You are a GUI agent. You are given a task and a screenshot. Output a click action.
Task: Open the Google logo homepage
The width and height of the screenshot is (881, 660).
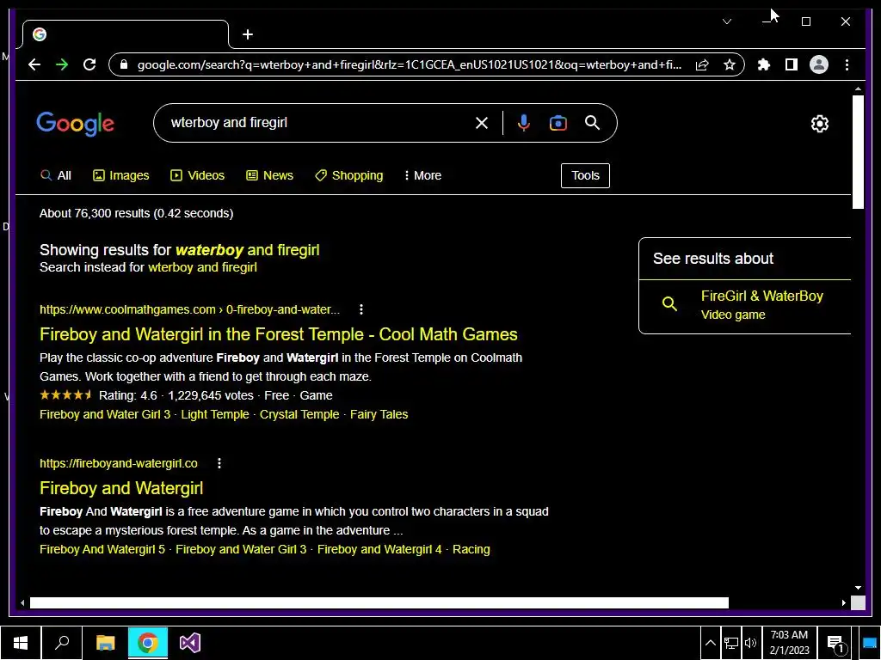click(76, 124)
